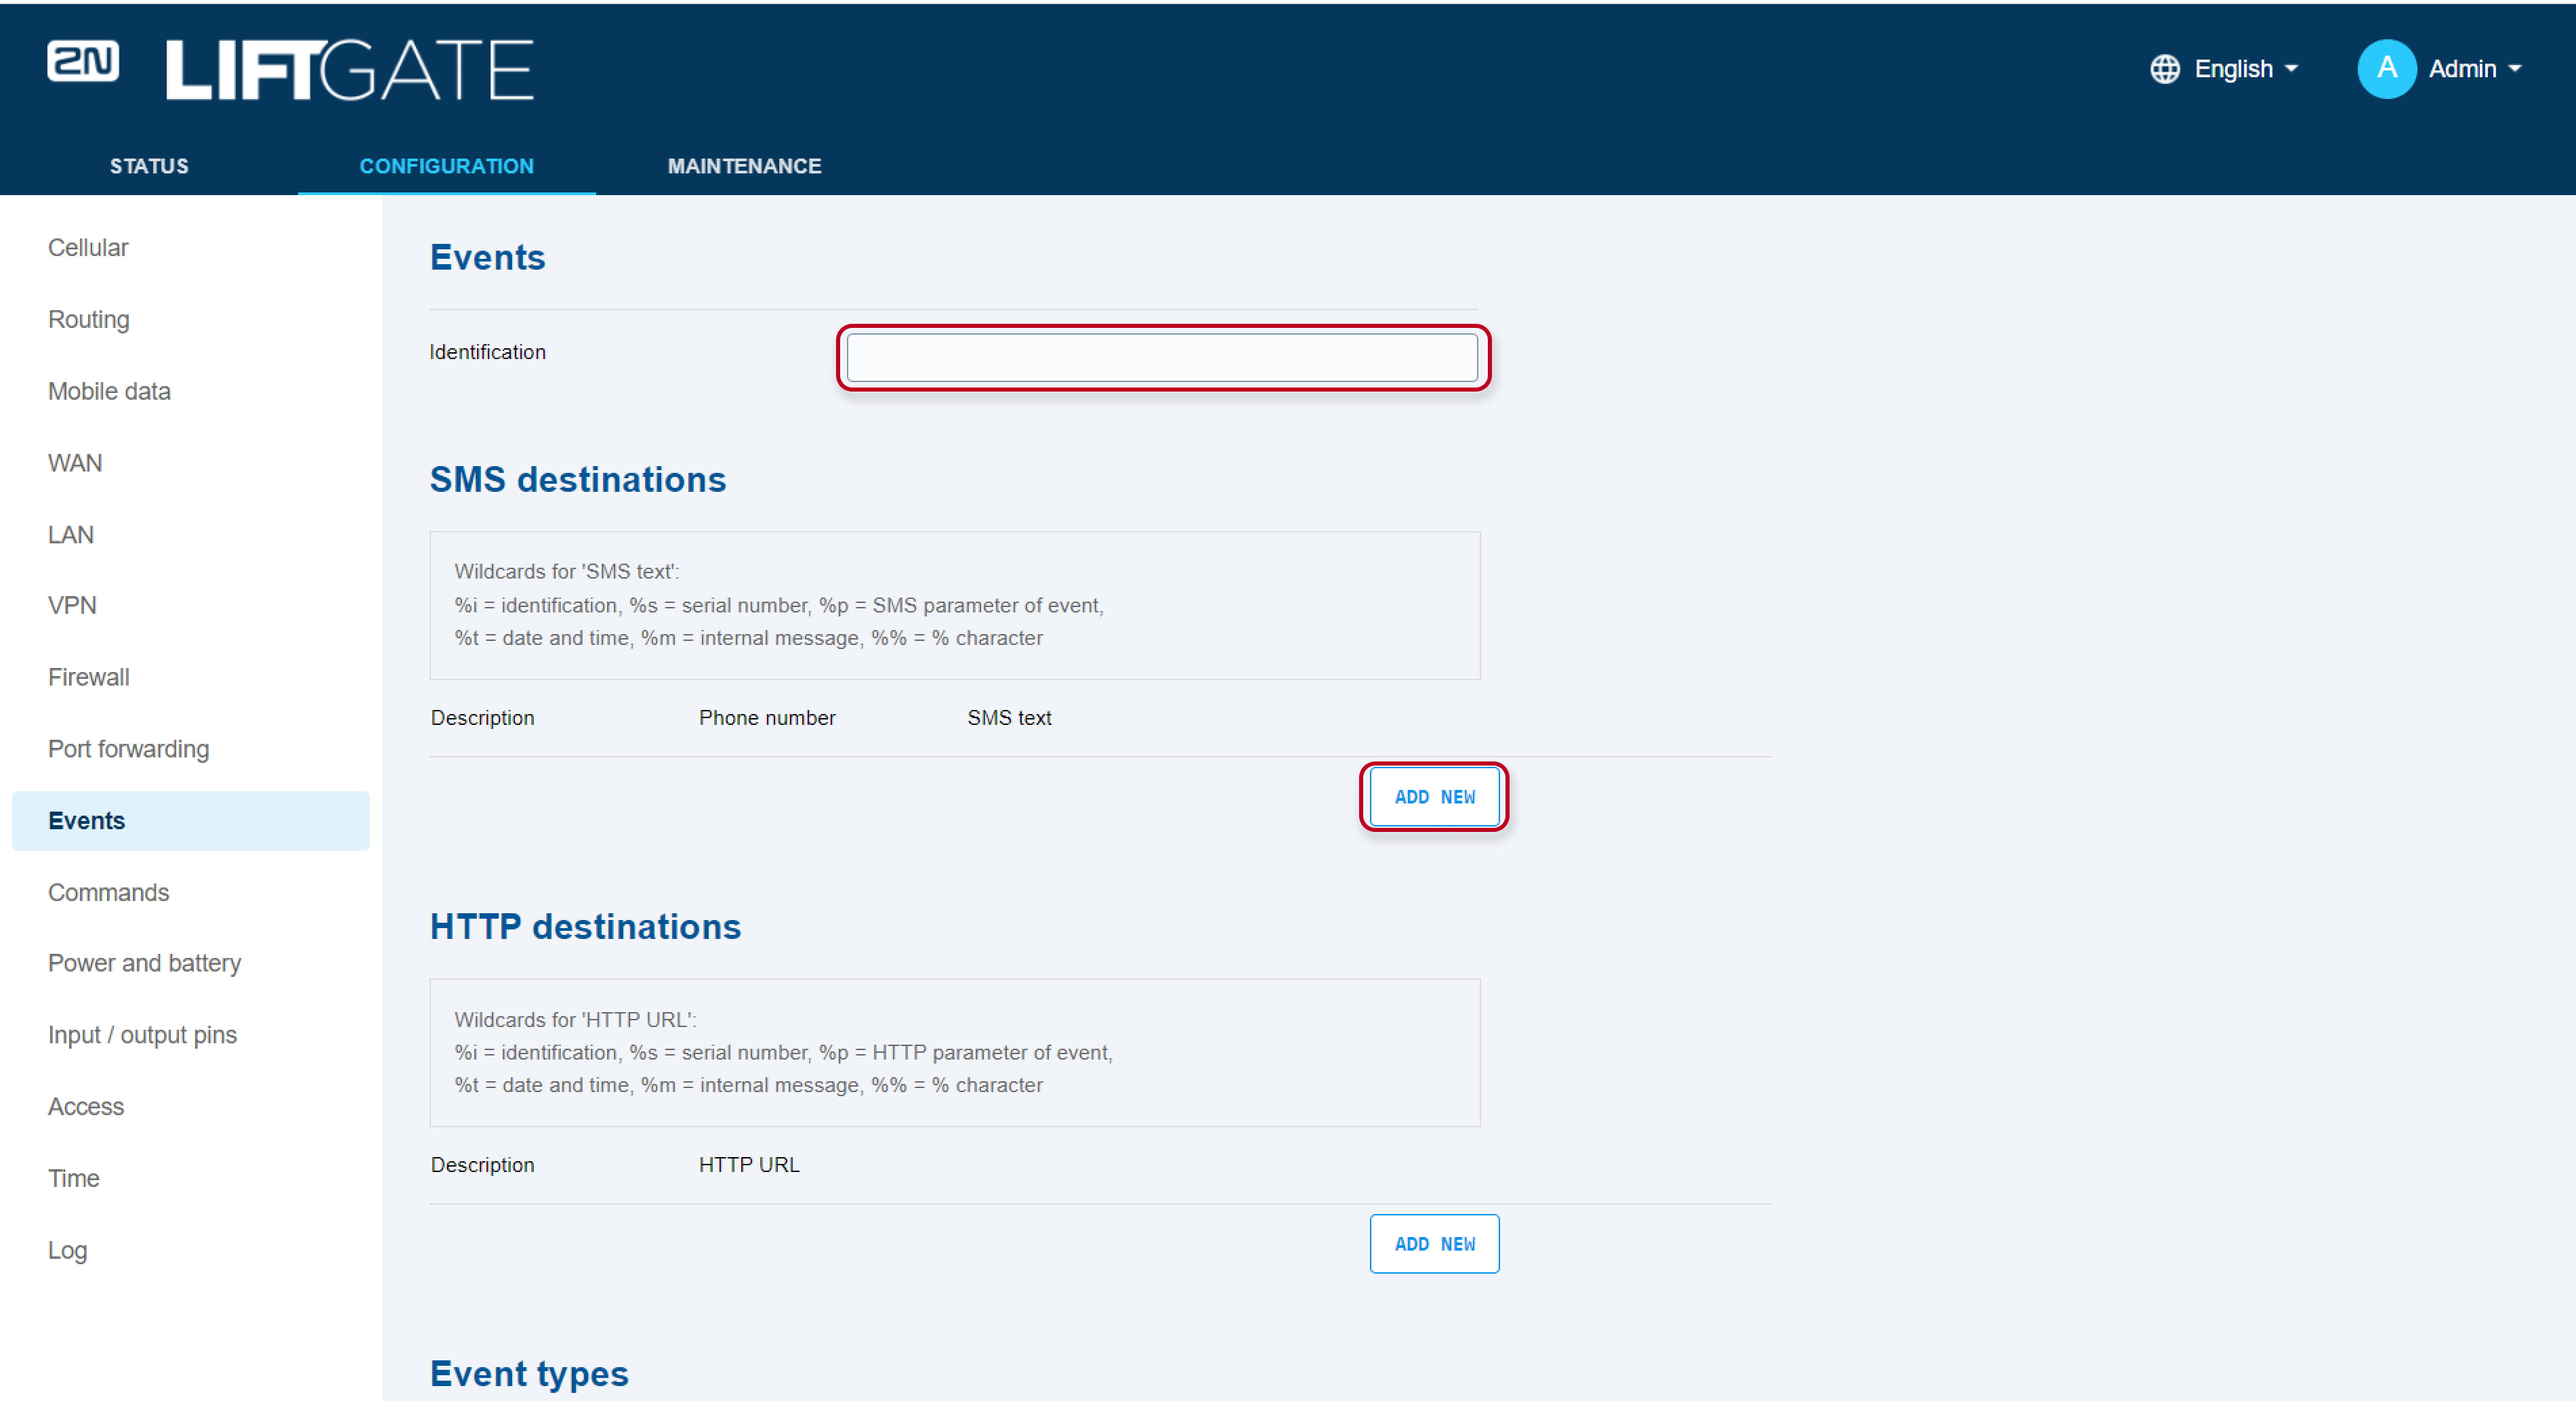Expand the Admin user menu
The width and height of the screenshot is (2576, 1401).
[2474, 69]
